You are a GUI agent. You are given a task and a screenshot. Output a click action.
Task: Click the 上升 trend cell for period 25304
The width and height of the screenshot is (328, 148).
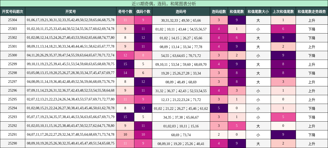pyautogui.click(x=312, y=20)
